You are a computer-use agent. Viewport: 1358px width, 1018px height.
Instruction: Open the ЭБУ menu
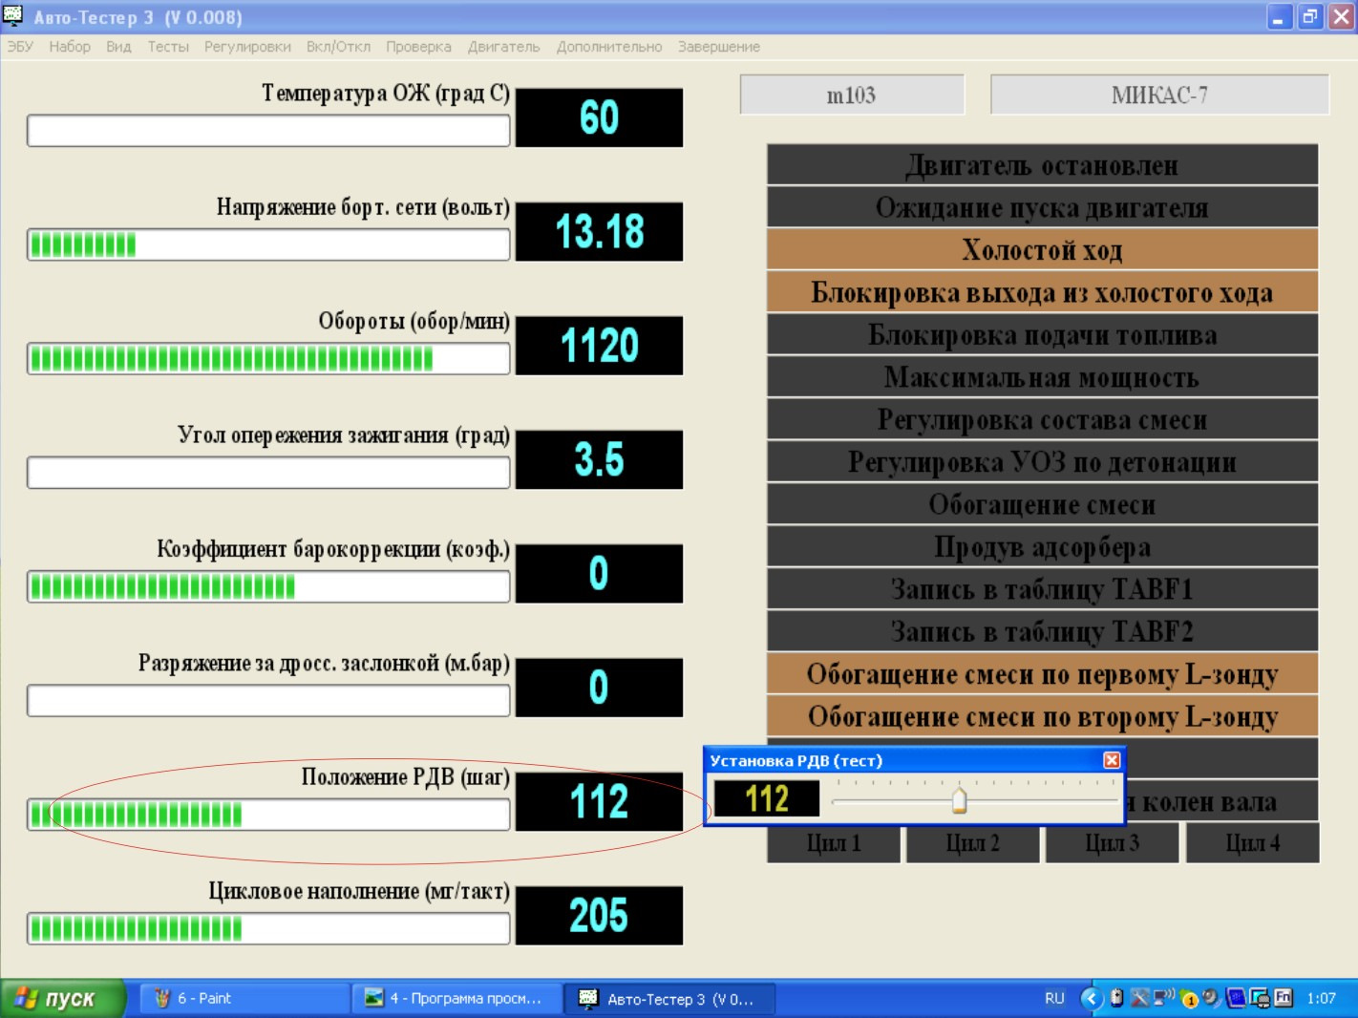20,47
